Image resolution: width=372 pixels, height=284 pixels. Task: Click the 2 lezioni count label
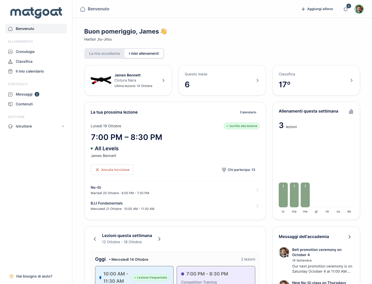pyautogui.click(x=248, y=259)
